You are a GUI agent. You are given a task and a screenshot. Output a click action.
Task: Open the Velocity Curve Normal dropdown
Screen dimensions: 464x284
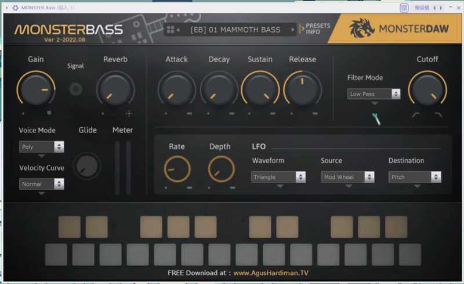pyautogui.click(x=41, y=184)
